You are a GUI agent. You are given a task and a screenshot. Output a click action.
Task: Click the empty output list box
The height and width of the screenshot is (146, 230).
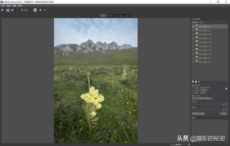point(210,131)
